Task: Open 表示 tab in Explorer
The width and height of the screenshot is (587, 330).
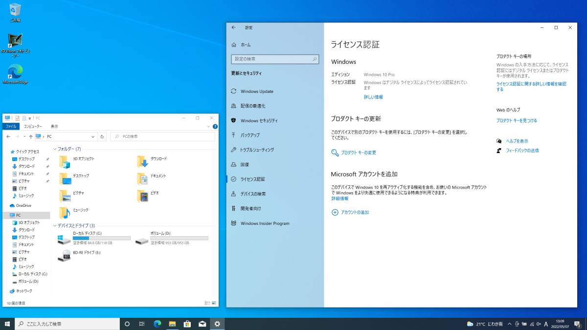Action: [54, 126]
